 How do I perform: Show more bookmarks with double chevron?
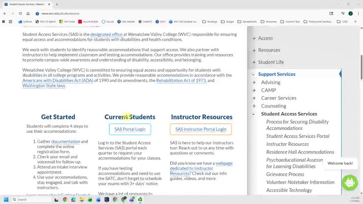pos(355,22)
